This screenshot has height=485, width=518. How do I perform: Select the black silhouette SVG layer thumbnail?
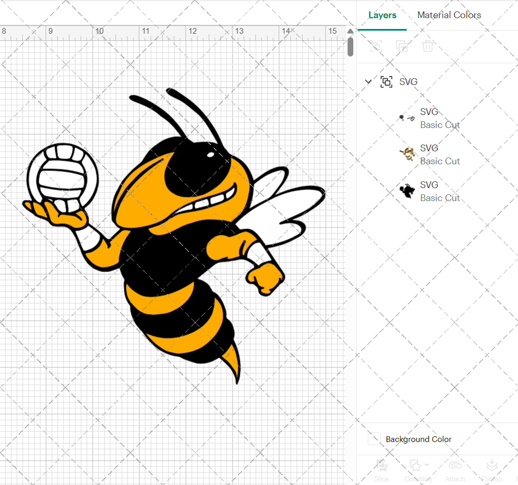point(407,191)
